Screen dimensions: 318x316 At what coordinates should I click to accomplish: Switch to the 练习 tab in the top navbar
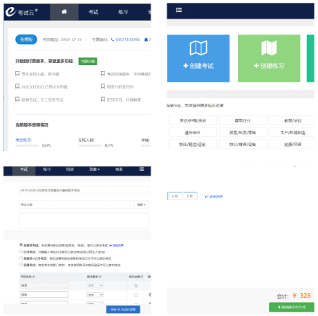[x=123, y=12]
